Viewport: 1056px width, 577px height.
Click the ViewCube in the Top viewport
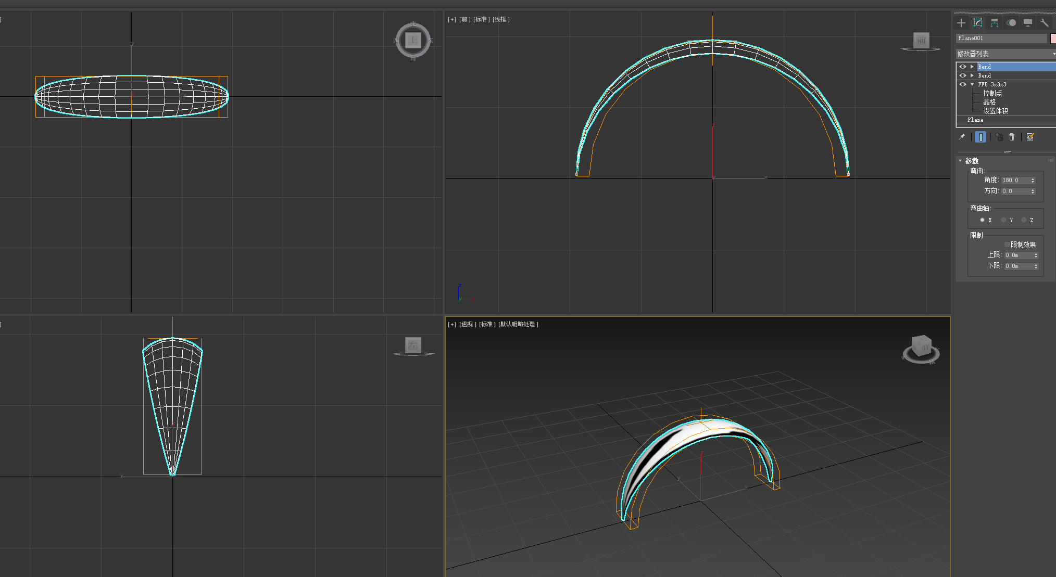pyautogui.click(x=413, y=40)
